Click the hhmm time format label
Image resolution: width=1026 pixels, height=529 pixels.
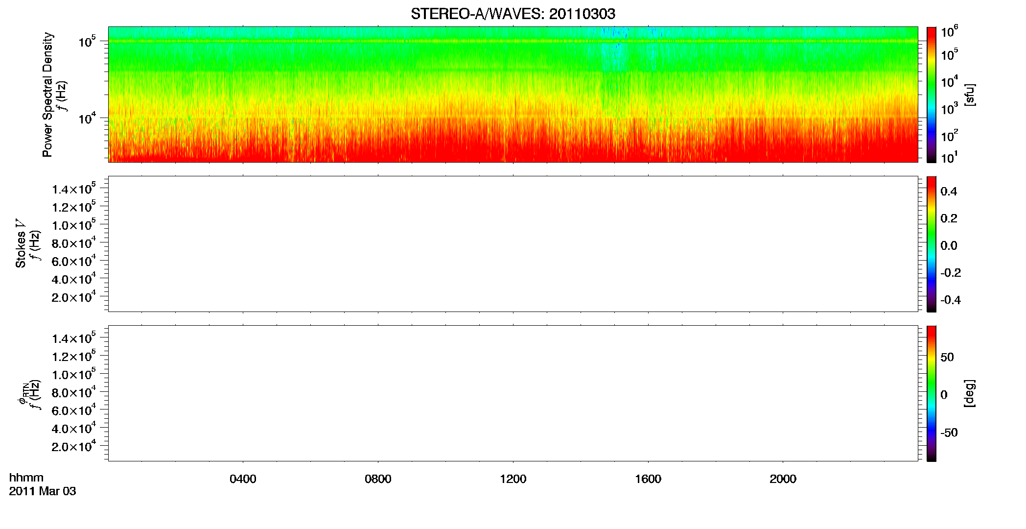tap(26, 478)
